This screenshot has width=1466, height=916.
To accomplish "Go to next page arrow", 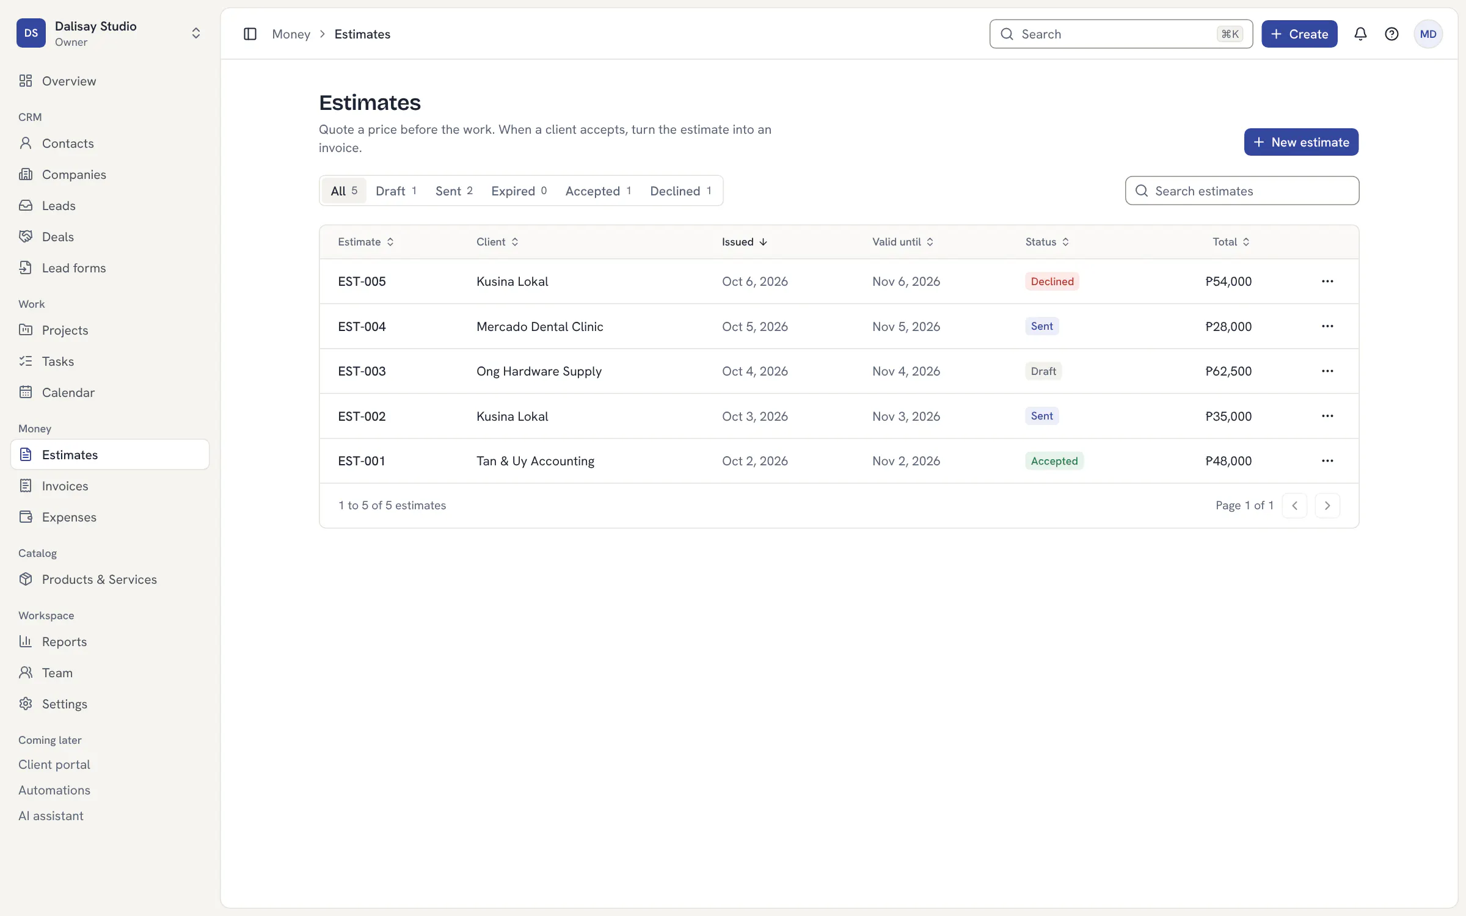I will [x=1327, y=506].
